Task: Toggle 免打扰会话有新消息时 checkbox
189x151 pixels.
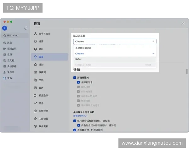Action: (x=75, y=121)
